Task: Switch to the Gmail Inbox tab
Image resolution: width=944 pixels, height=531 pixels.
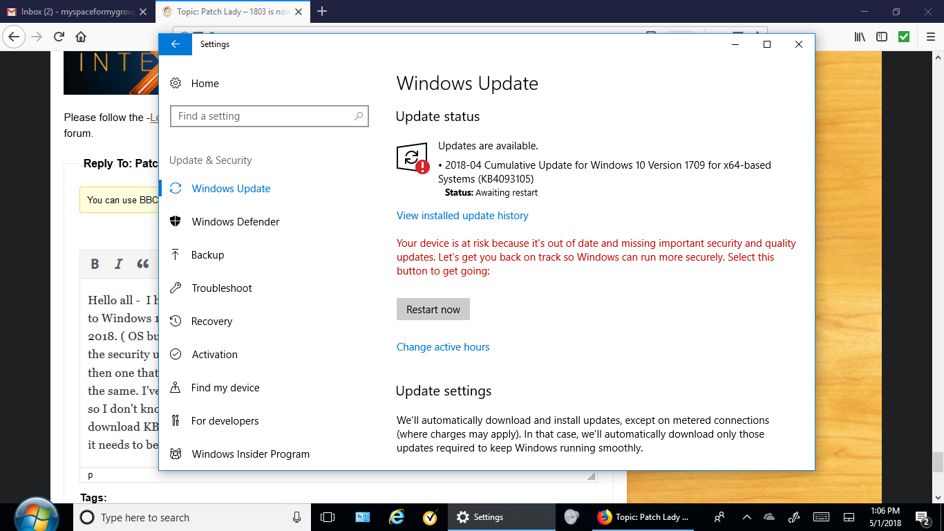Action: point(76,12)
